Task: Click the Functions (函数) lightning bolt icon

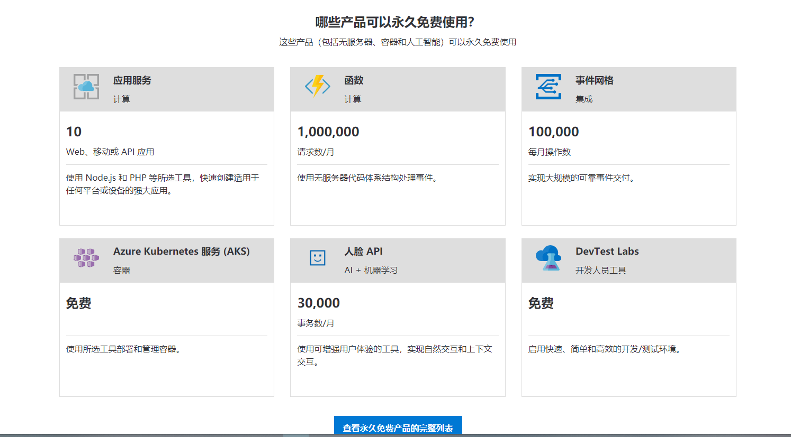Action: (318, 86)
